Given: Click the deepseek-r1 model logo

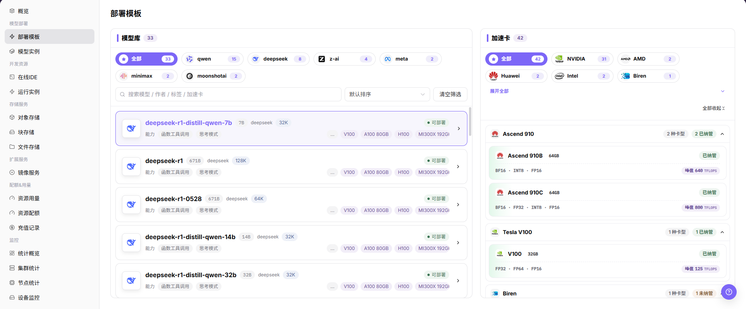Looking at the screenshot, I should click(131, 167).
